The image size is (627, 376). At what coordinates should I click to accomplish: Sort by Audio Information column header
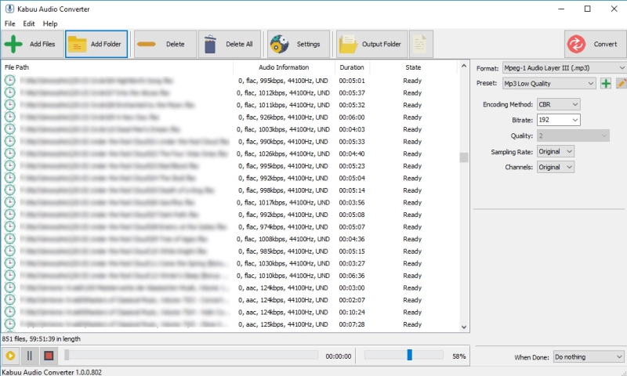284,67
